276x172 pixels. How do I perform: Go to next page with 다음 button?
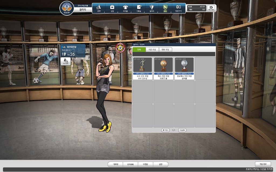click(x=182, y=130)
